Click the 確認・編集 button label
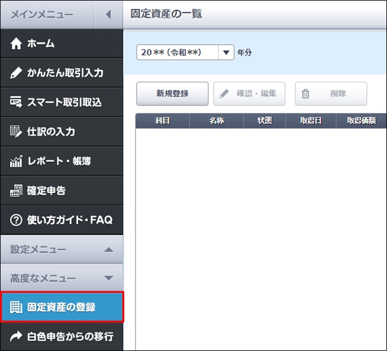387x351 pixels. tap(256, 94)
